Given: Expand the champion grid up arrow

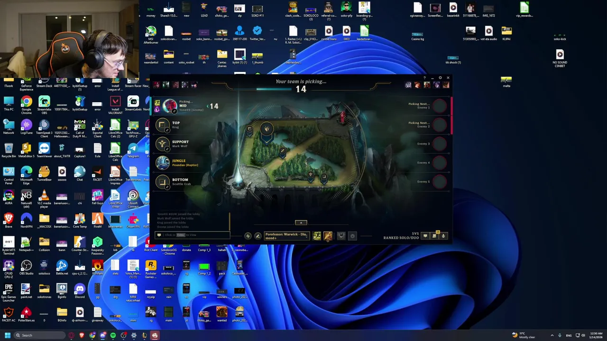Looking at the screenshot, I should 301,223.
